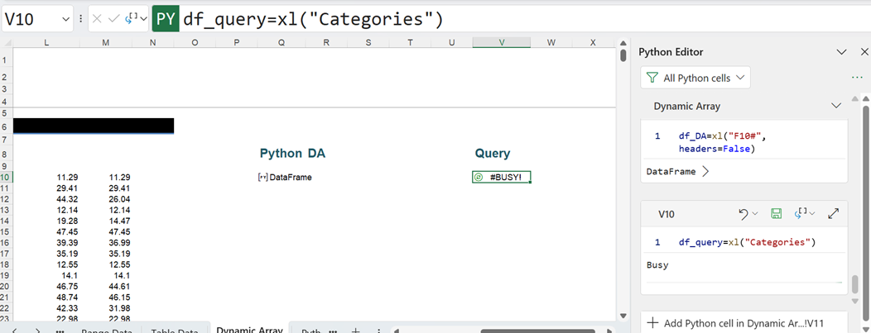Click the output type icon in V10 editor card
The height and width of the screenshot is (333, 871).
coord(801,213)
